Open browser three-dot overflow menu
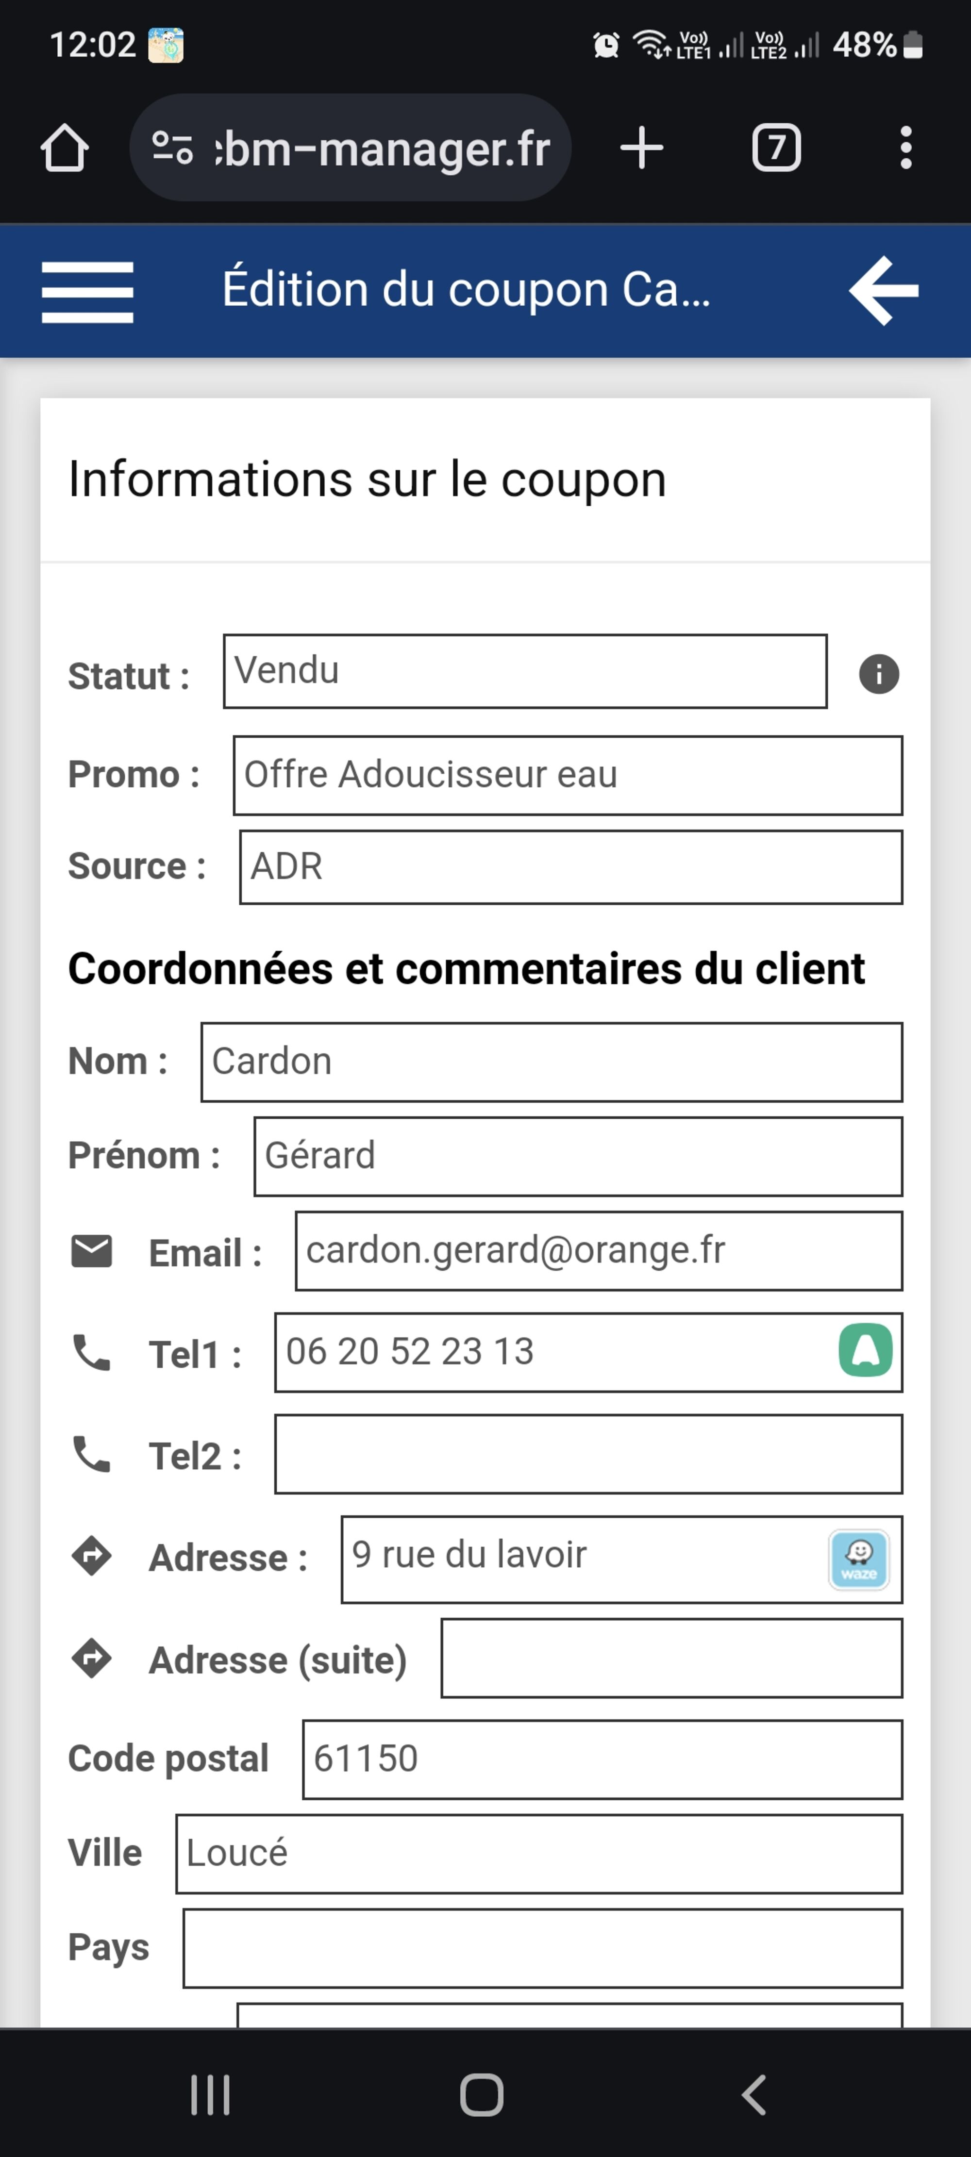Image resolution: width=971 pixels, height=2157 pixels. [905, 148]
